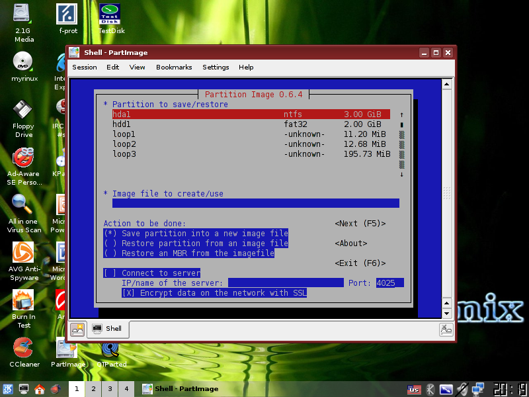Click the network monitor tray icon

[477, 389]
